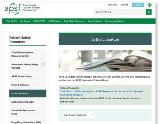Open That Which Is Old Is New Again article link
Viewport: 160px width, 124px height.
pos(101,93)
